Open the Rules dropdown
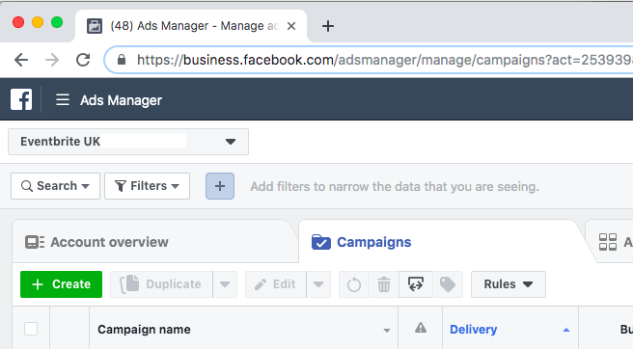Screen dimensions: 633x349 [509, 284]
